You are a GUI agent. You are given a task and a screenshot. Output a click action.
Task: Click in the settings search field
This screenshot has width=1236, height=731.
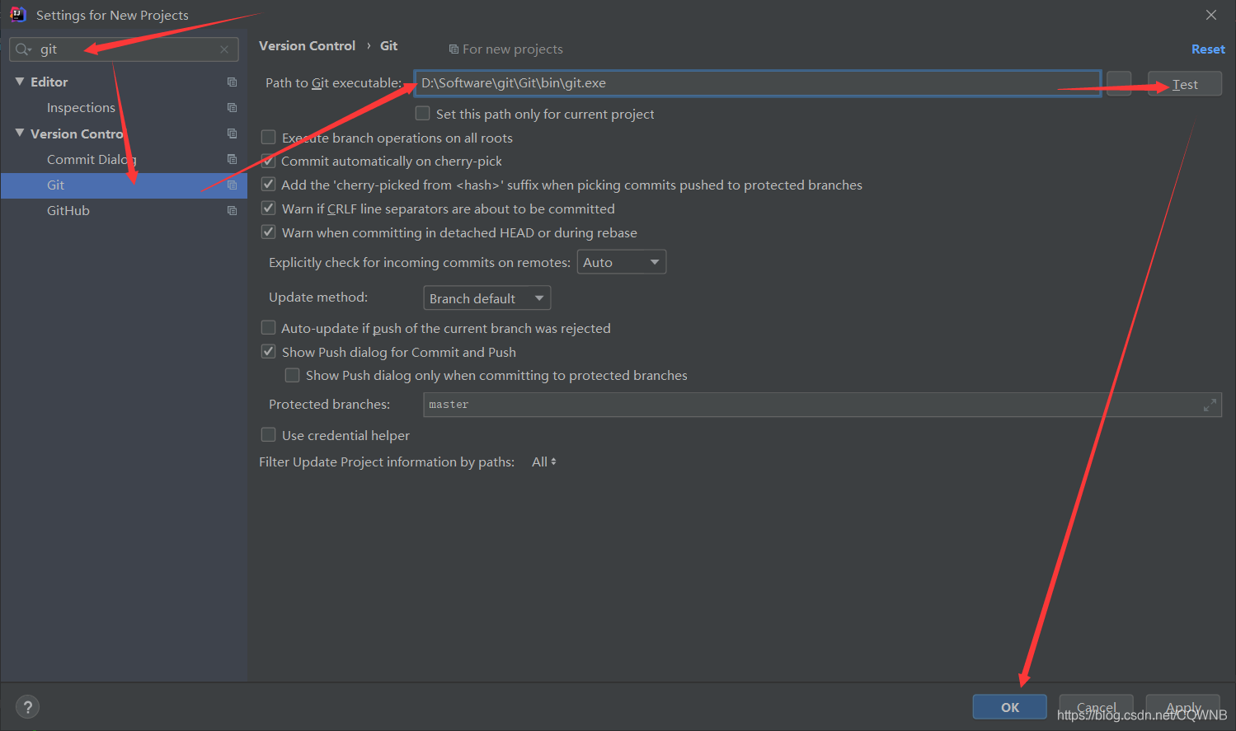124,49
